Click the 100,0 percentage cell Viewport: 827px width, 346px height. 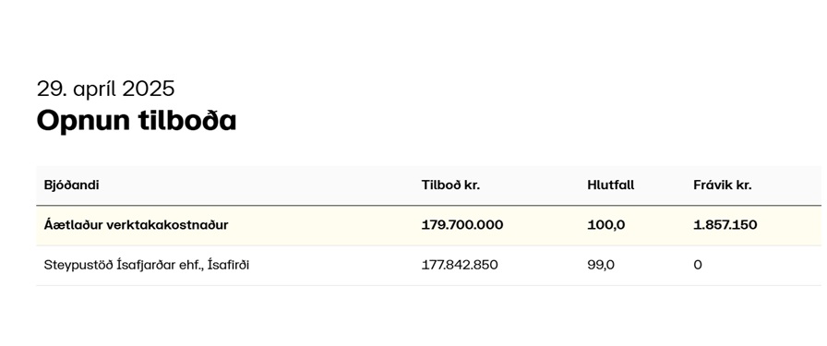tap(606, 225)
